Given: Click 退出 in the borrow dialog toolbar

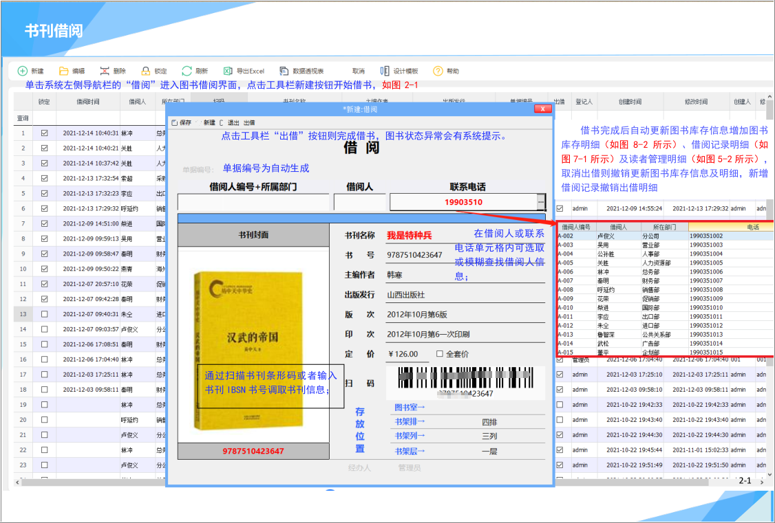Looking at the screenshot, I should click(233, 122).
